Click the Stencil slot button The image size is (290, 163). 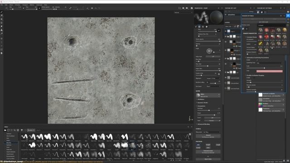click(208, 136)
